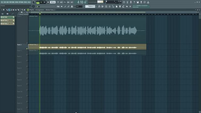Open the Browser icon

pos(113,6)
